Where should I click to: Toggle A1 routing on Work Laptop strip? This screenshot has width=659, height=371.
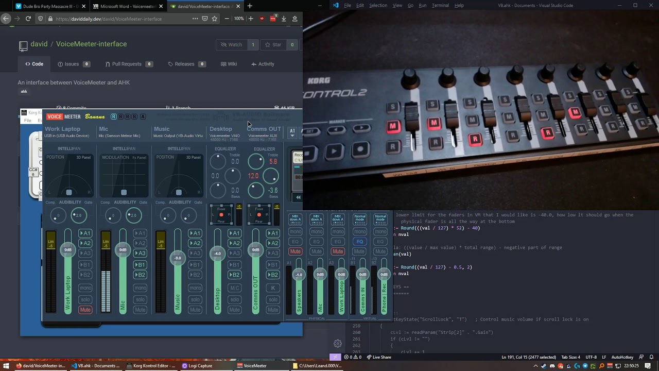click(x=85, y=233)
